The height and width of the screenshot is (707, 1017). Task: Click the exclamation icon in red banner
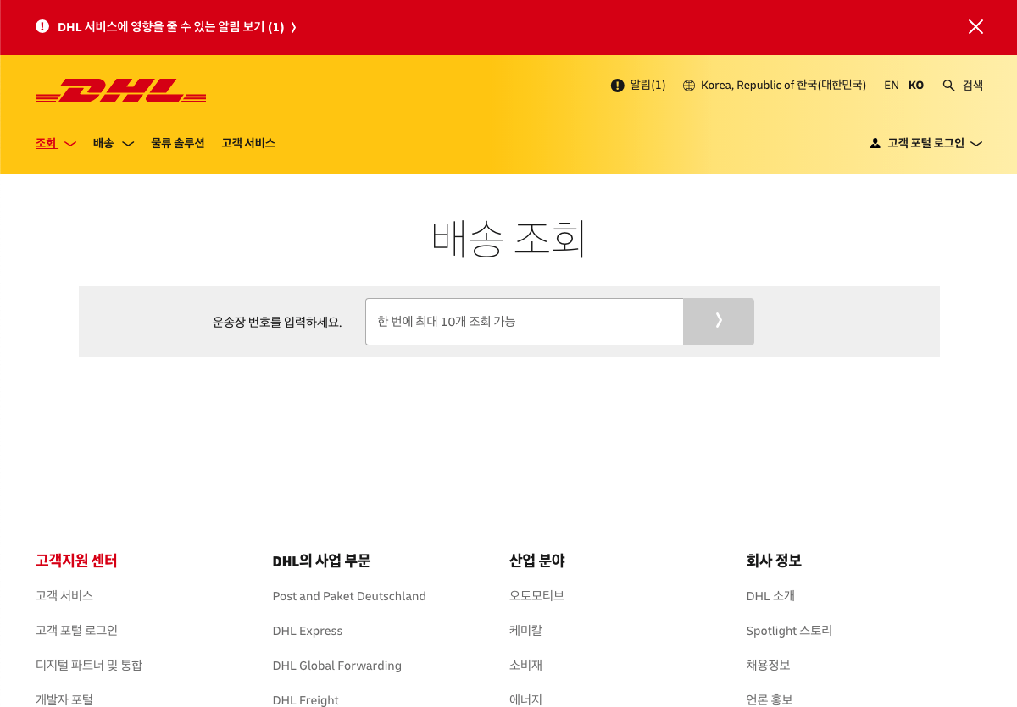(42, 26)
